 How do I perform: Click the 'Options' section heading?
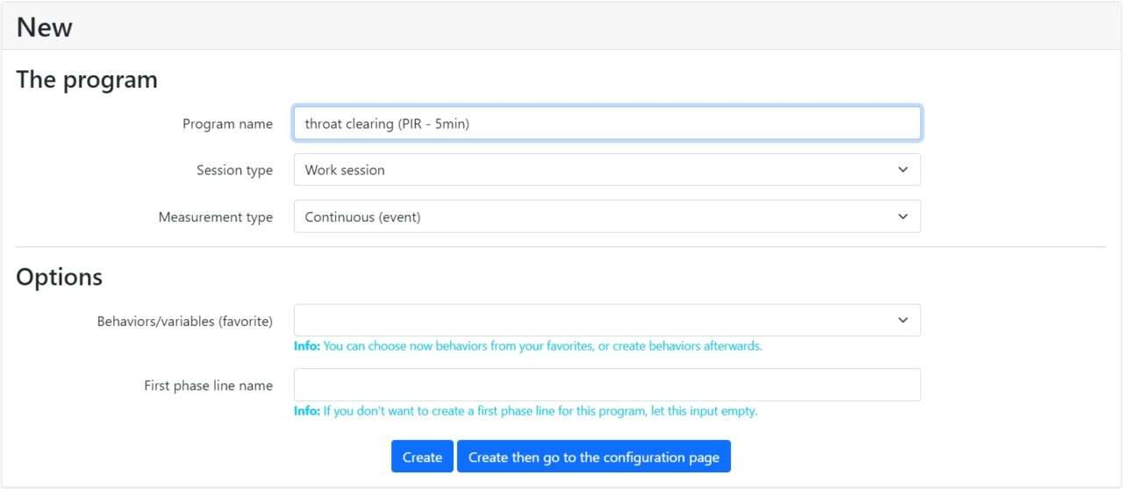pyautogui.click(x=59, y=277)
